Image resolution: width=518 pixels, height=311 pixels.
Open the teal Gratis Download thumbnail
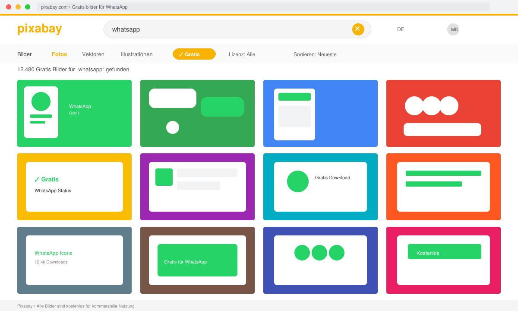320,187
